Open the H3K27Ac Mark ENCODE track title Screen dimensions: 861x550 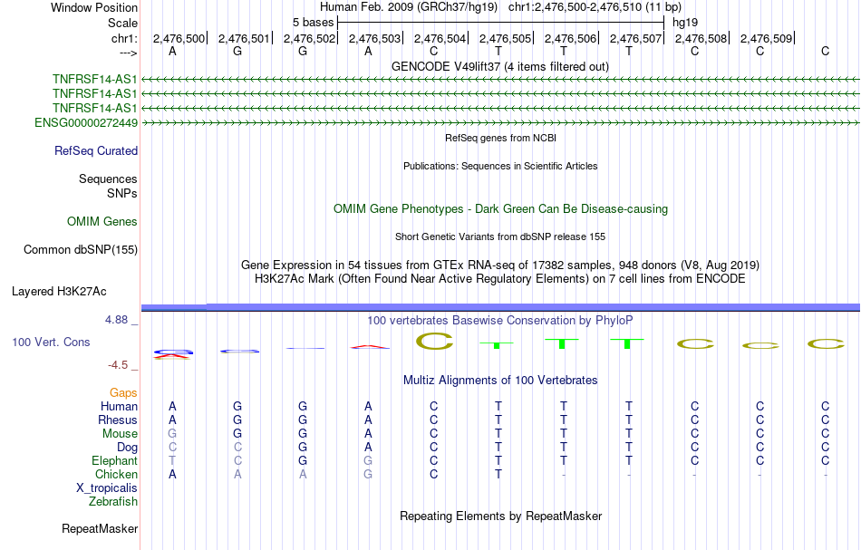(500, 279)
